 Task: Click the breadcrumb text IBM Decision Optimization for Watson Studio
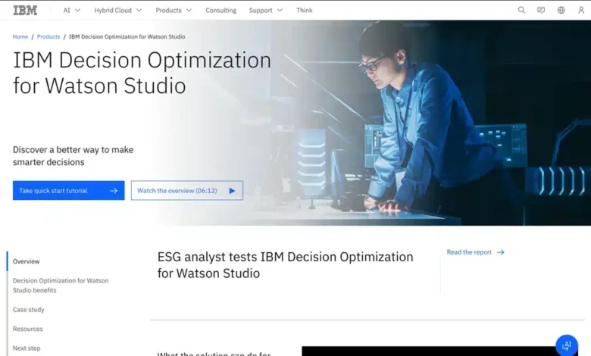coord(127,36)
